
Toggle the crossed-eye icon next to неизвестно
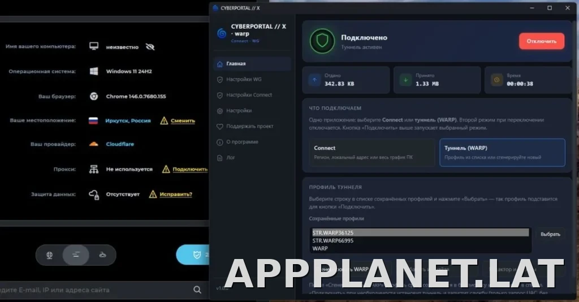click(x=150, y=47)
